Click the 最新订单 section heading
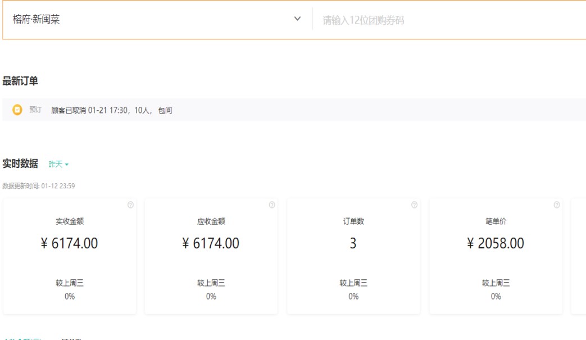The image size is (586, 340). click(x=20, y=81)
